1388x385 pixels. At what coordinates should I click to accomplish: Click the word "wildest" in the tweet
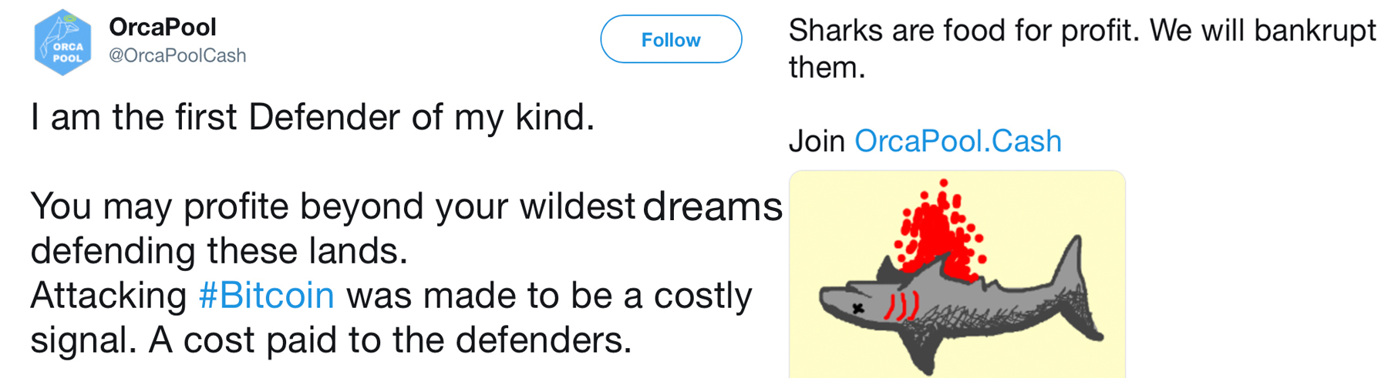point(577,206)
